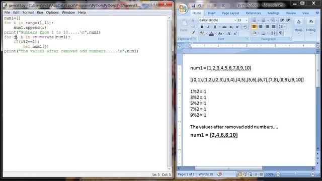
Task: Click the Word horizontal scrollbar thumb
Action: (228, 168)
